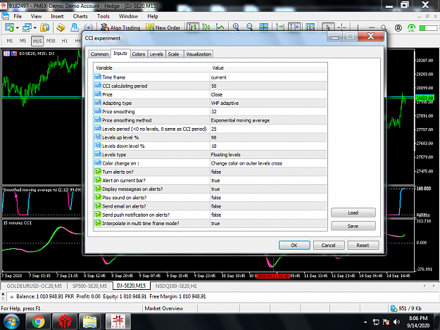
Task: Toggle the Algo Trading button
Action: (120, 27)
